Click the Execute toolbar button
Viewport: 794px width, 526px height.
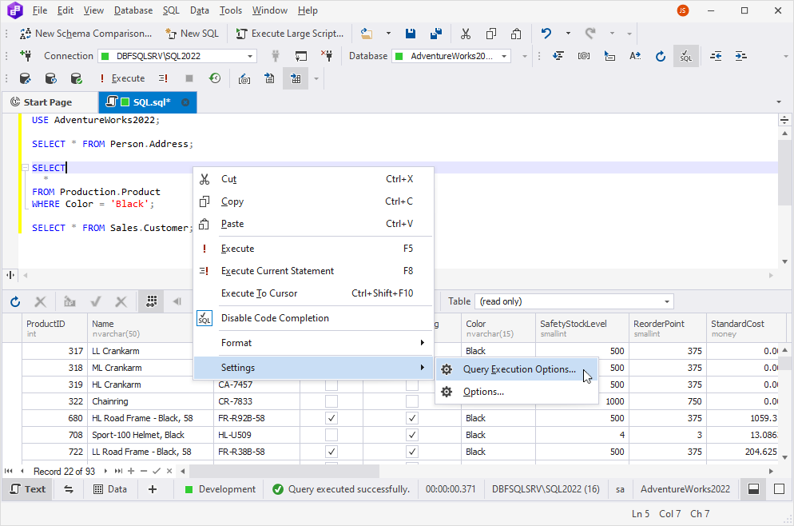pyautogui.click(x=122, y=78)
